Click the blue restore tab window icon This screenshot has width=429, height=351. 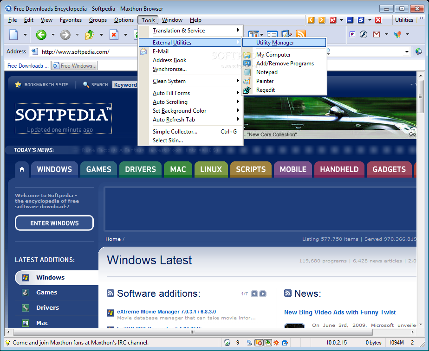pos(361,20)
